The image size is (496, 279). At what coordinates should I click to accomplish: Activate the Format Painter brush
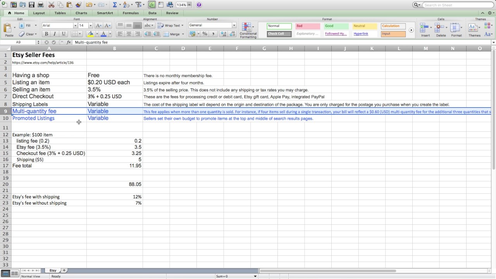[x=78, y=5]
